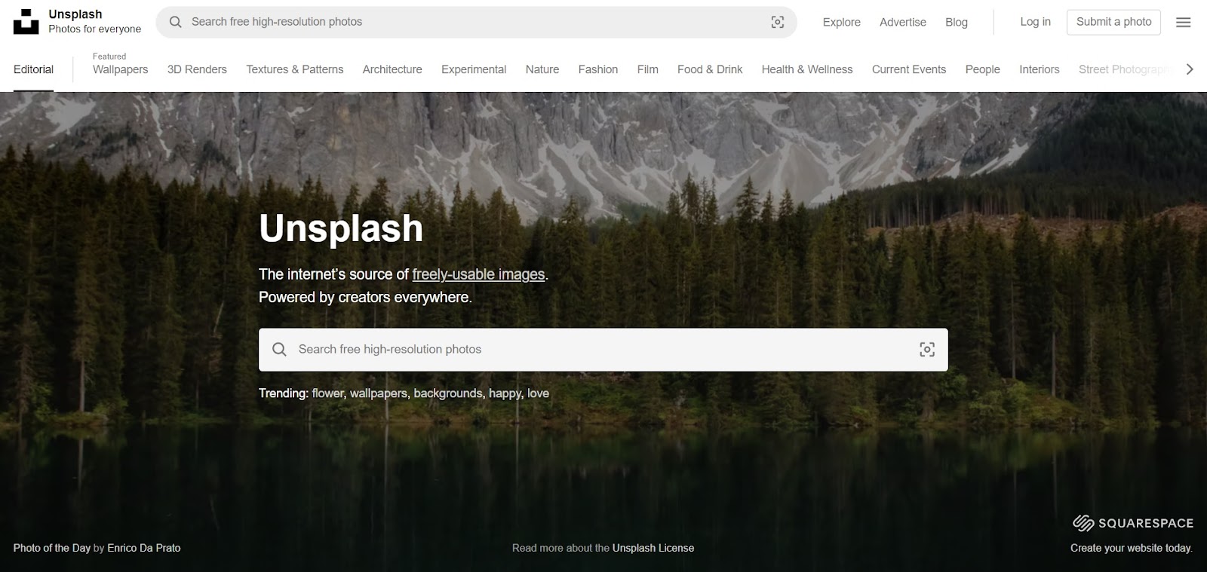Click the Squarespace logo
This screenshot has height=572, width=1207.
pos(1133,523)
